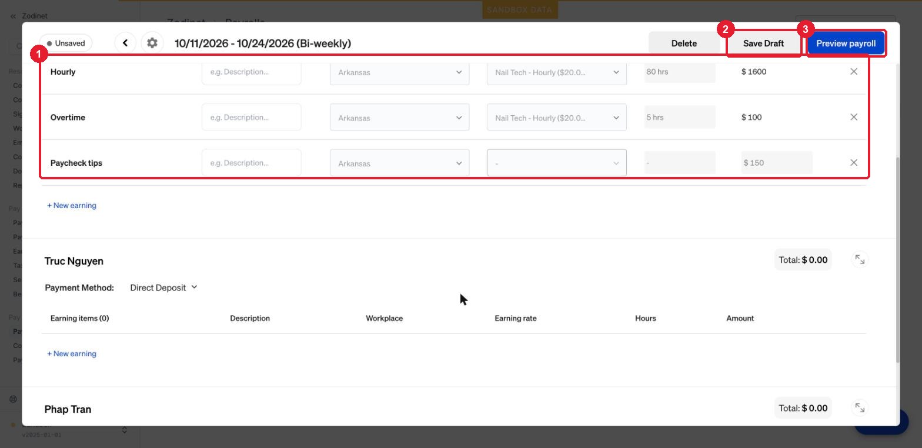
Task: Remove the Hourly earning row
Action: click(854, 72)
